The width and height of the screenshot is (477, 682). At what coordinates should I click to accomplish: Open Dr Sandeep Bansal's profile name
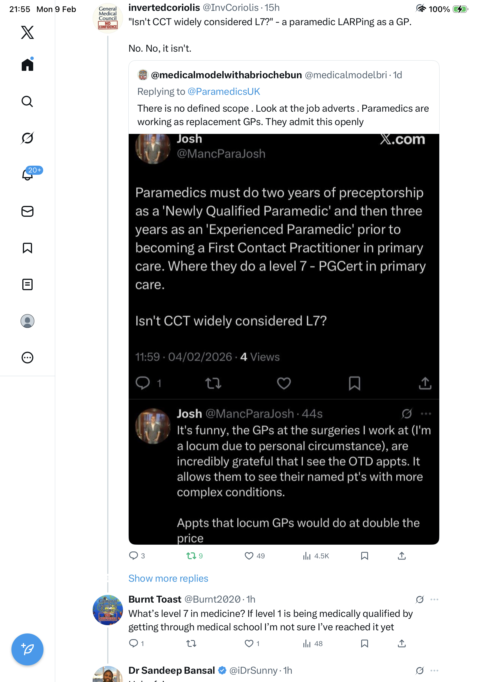(x=172, y=670)
